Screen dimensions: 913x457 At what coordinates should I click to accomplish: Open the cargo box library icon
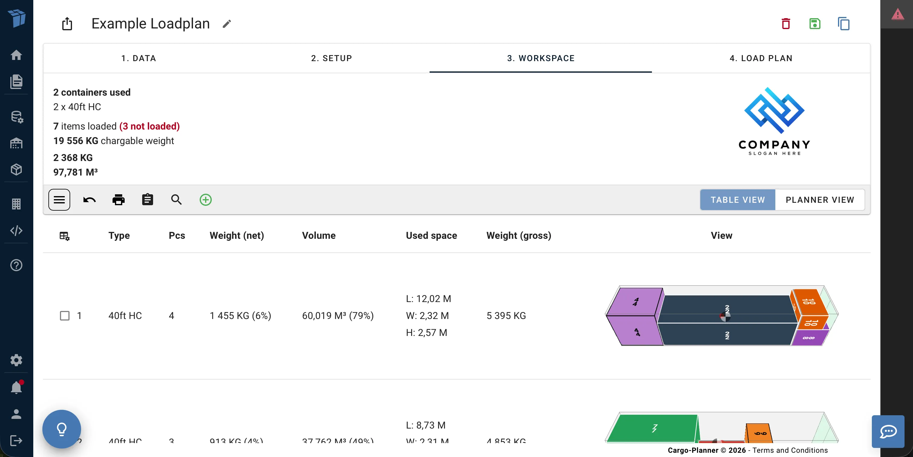click(x=16, y=169)
